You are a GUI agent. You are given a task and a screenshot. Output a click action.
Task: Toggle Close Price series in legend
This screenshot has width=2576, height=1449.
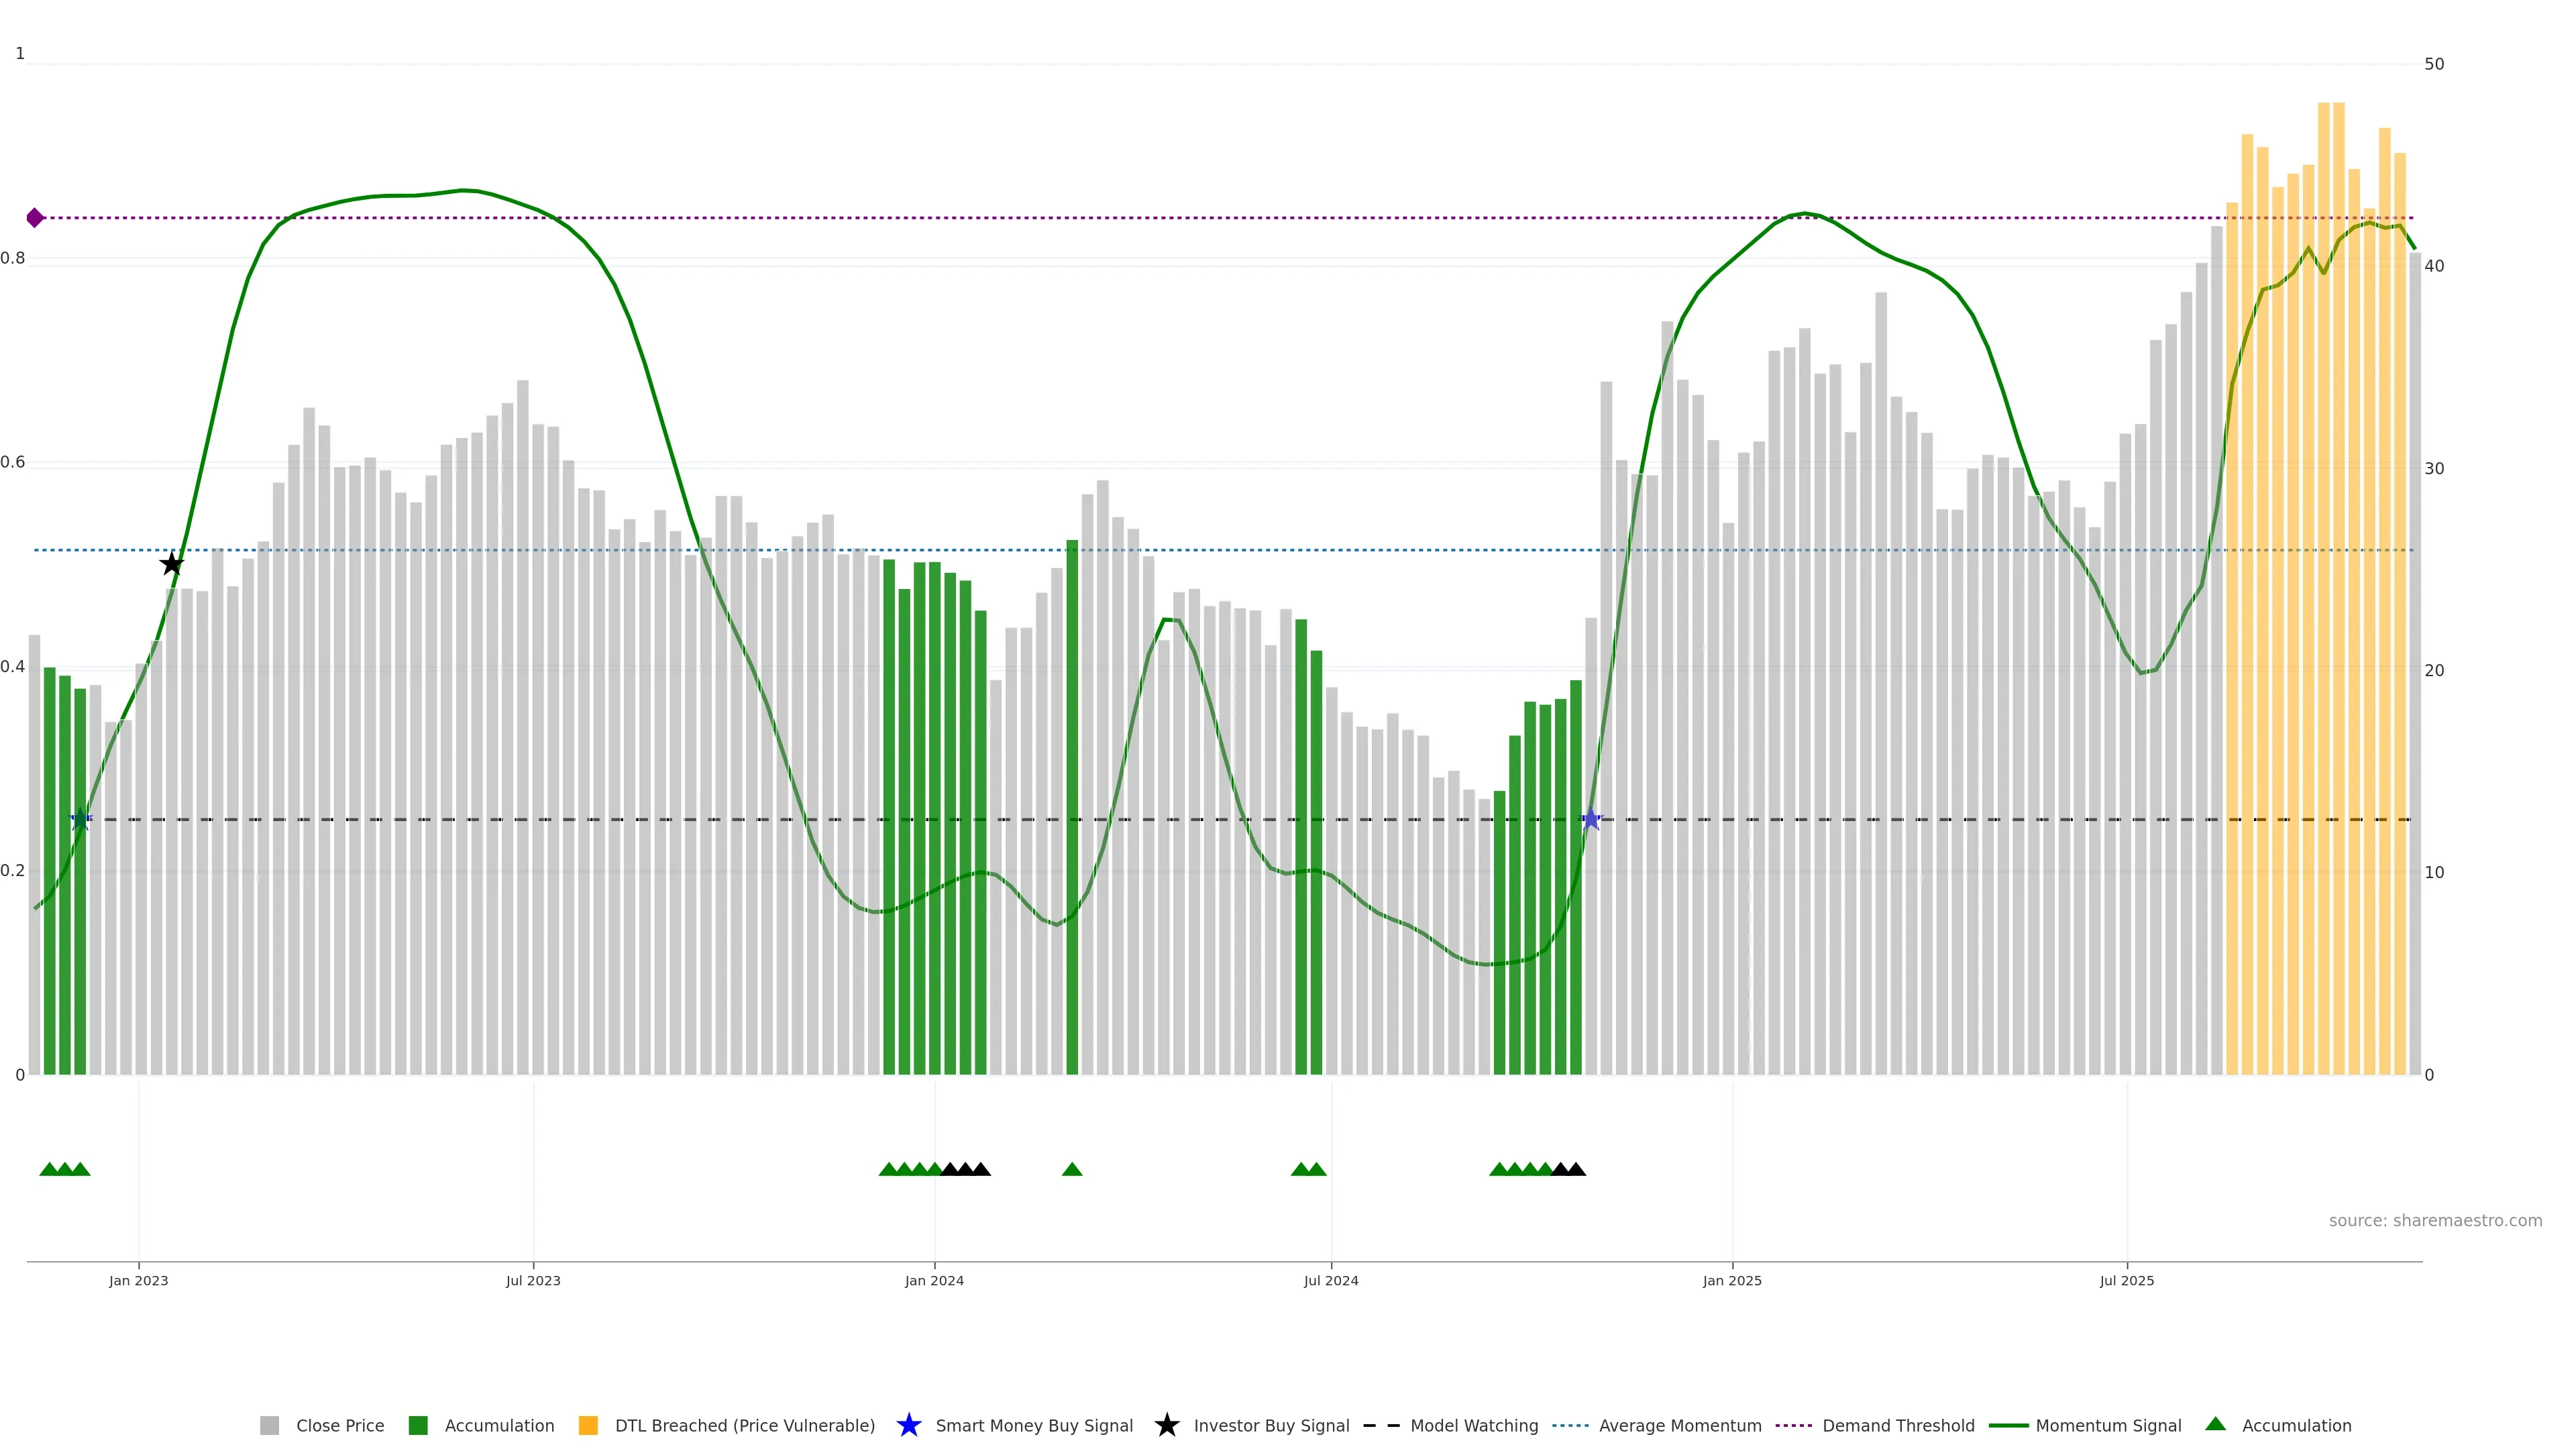[339, 1425]
